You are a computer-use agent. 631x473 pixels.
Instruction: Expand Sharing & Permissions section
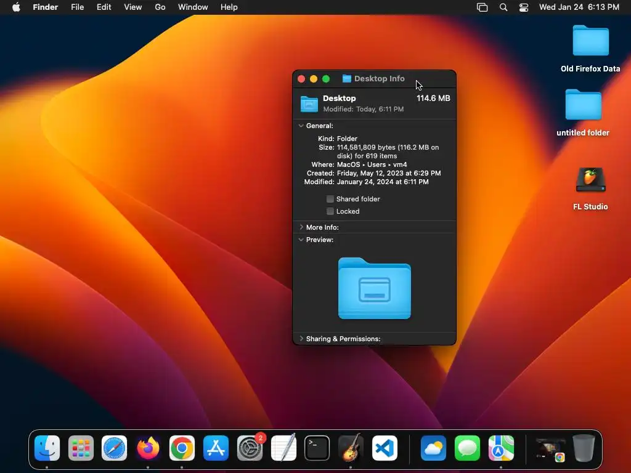click(301, 338)
